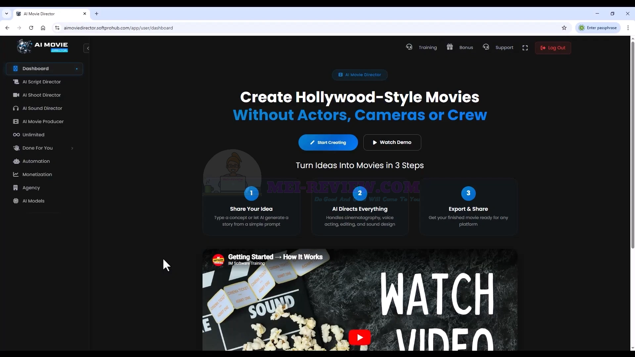The width and height of the screenshot is (635, 357).
Task: Click the Monetization chart icon
Action: [16, 174]
